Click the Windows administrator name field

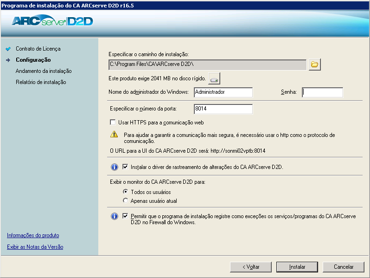(223, 92)
